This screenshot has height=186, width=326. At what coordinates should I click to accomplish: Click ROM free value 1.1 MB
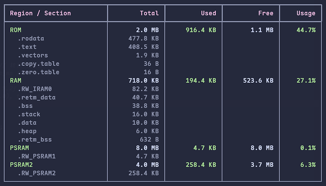tap(262, 30)
